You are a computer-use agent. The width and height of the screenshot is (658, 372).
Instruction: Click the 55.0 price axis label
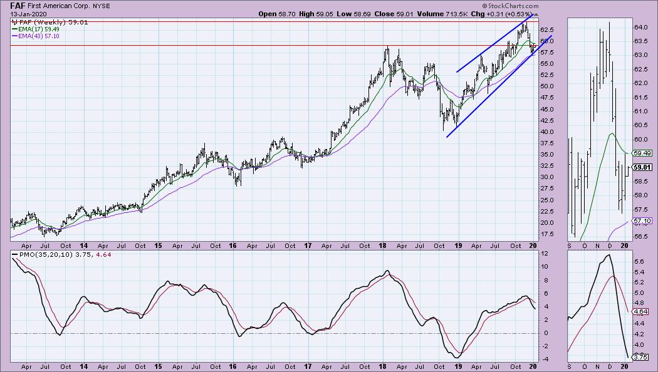point(546,64)
